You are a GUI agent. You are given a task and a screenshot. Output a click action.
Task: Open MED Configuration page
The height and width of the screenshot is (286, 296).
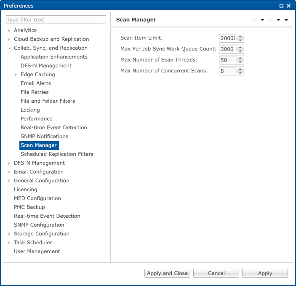(37, 198)
